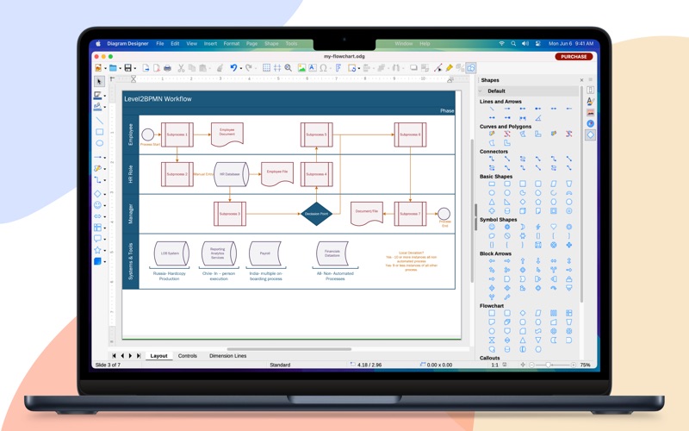The width and height of the screenshot is (689, 431).
Task: Click the Line Color swatch tool
Action: (x=97, y=95)
